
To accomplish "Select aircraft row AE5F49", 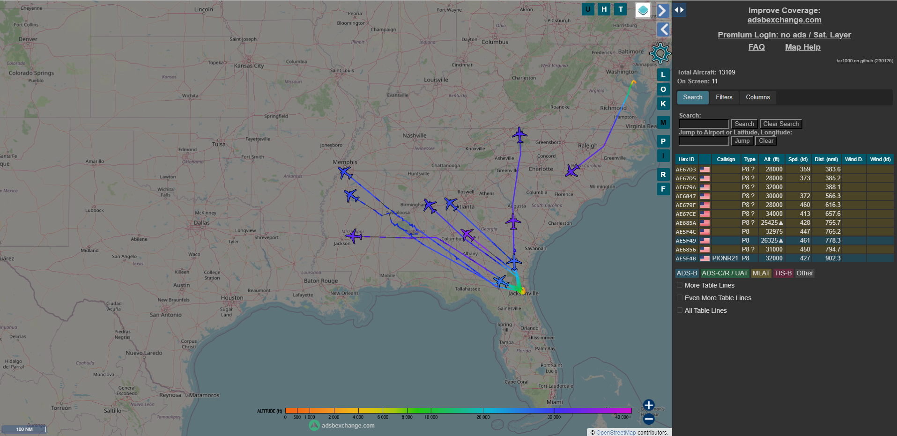I will click(x=784, y=241).
